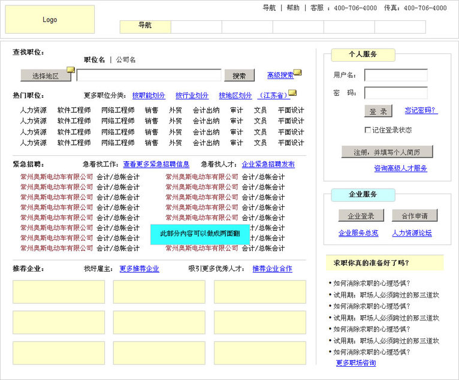Click the 用户名 input field
The height and width of the screenshot is (380, 459).
click(x=395, y=76)
